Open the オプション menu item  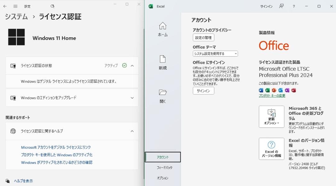coord(162,178)
